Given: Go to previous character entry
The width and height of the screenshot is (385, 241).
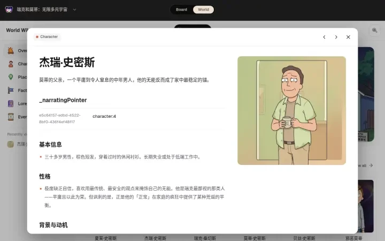Looking at the screenshot, I should click(x=324, y=37).
